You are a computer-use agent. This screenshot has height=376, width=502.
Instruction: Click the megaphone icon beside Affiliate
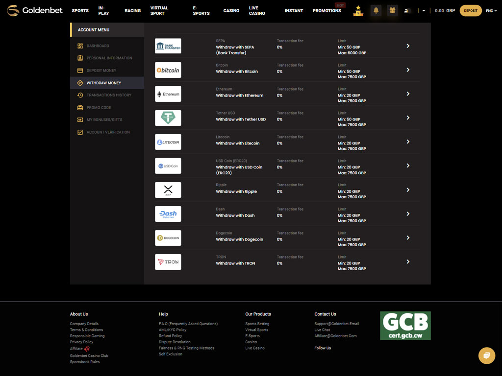point(87,349)
